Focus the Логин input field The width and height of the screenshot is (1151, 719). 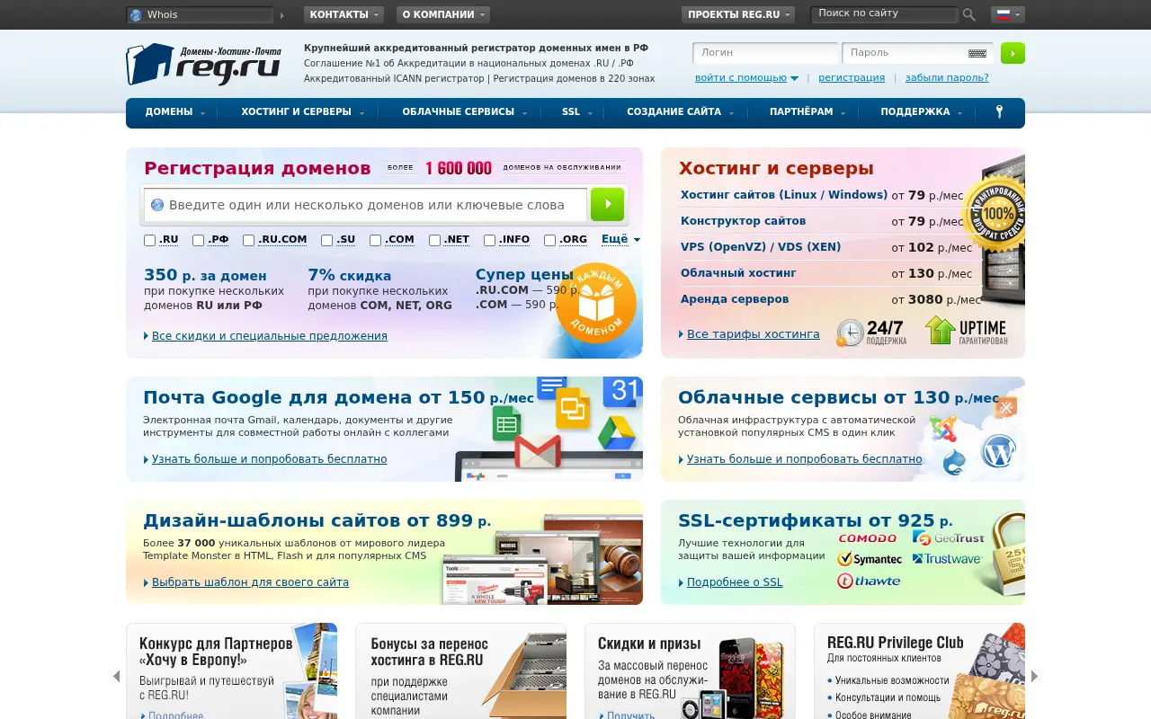click(765, 53)
